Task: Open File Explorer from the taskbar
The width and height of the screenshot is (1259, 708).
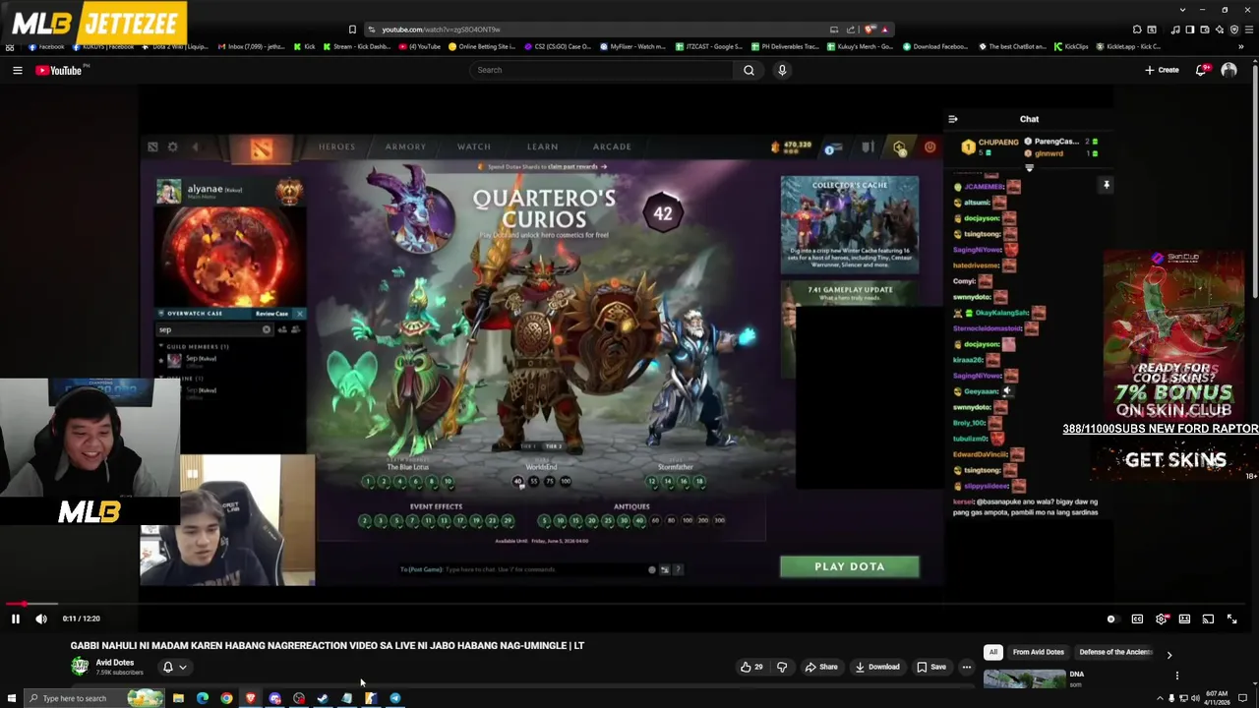Action: coord(178,698)
